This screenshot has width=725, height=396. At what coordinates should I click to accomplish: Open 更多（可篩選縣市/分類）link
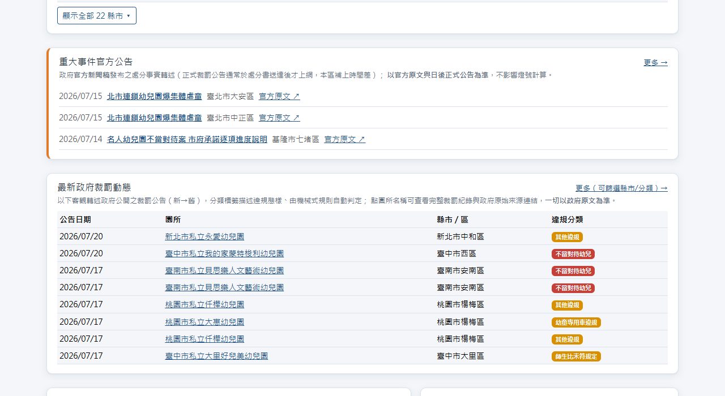[621, 188]
